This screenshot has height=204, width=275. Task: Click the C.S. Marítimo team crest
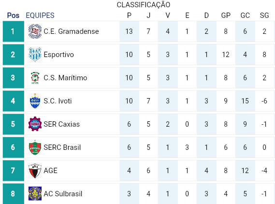35,78
